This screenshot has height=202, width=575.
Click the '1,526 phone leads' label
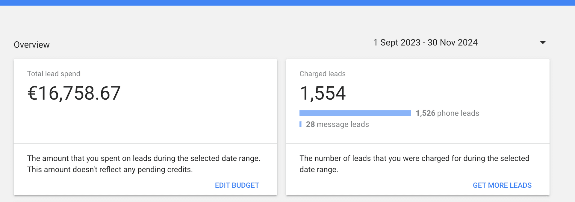447,113
